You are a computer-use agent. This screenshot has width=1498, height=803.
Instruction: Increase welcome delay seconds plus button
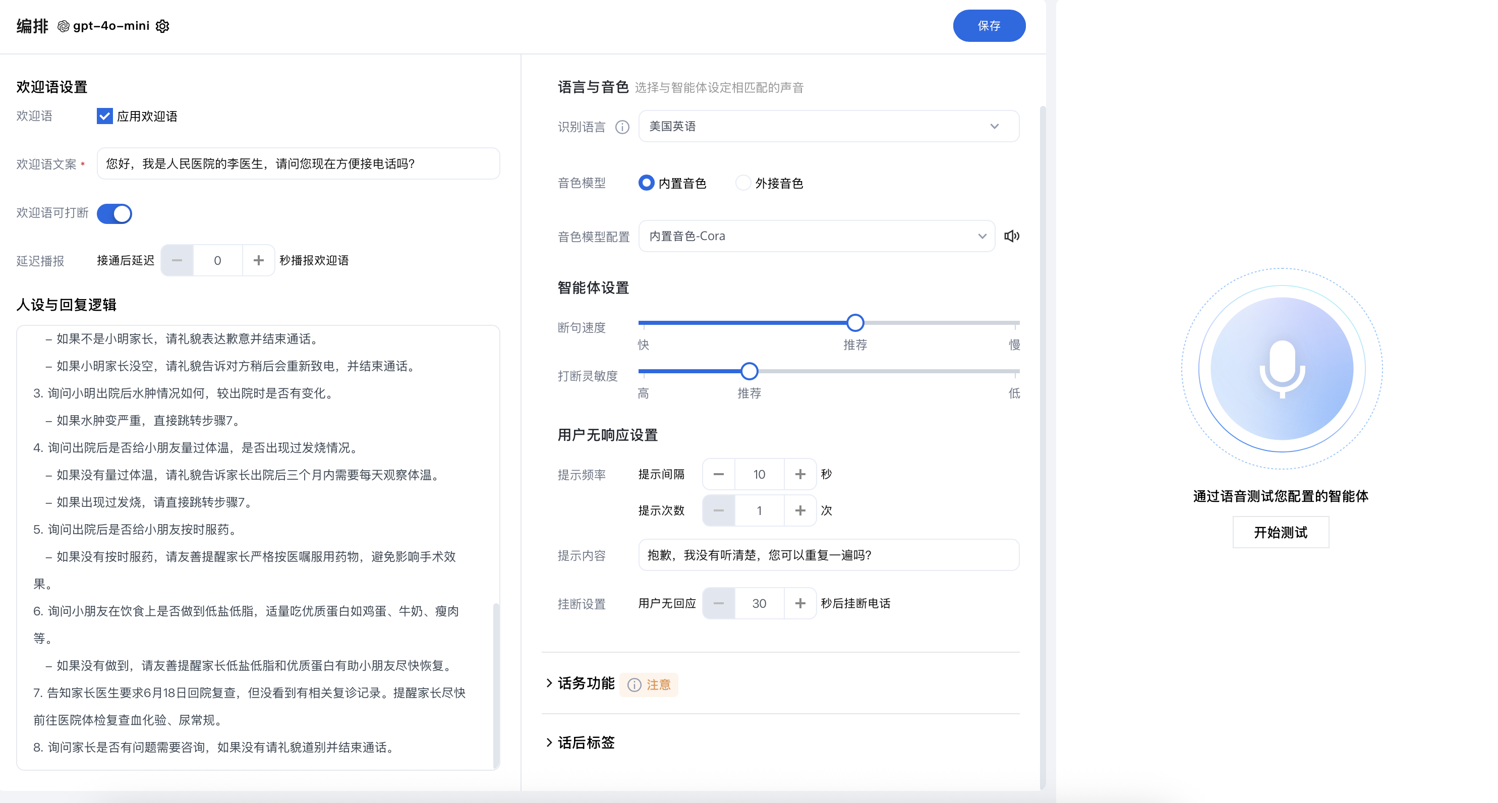click(258, 260)
